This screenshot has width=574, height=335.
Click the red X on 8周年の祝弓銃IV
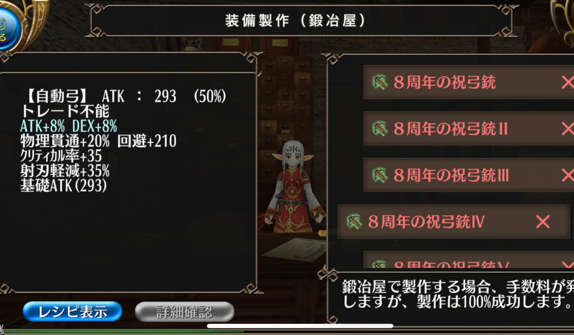pyautogui.click(x=543, y=222)
